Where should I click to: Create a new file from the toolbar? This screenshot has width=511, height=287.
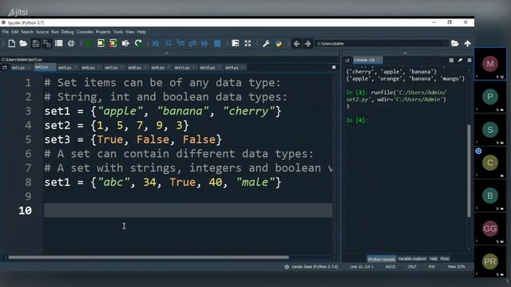12,43
